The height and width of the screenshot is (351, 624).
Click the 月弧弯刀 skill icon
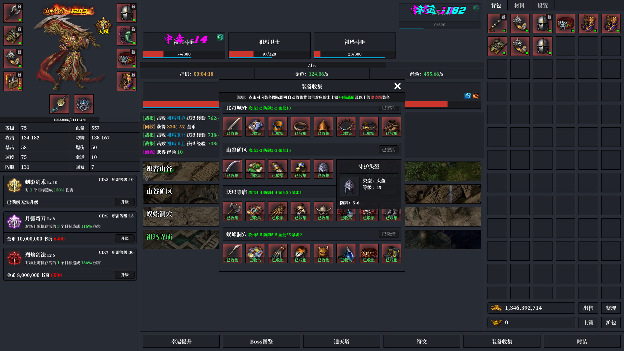click(14, 222)
